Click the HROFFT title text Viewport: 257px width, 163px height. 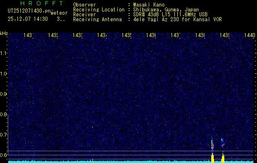click(x=42, y=3)
